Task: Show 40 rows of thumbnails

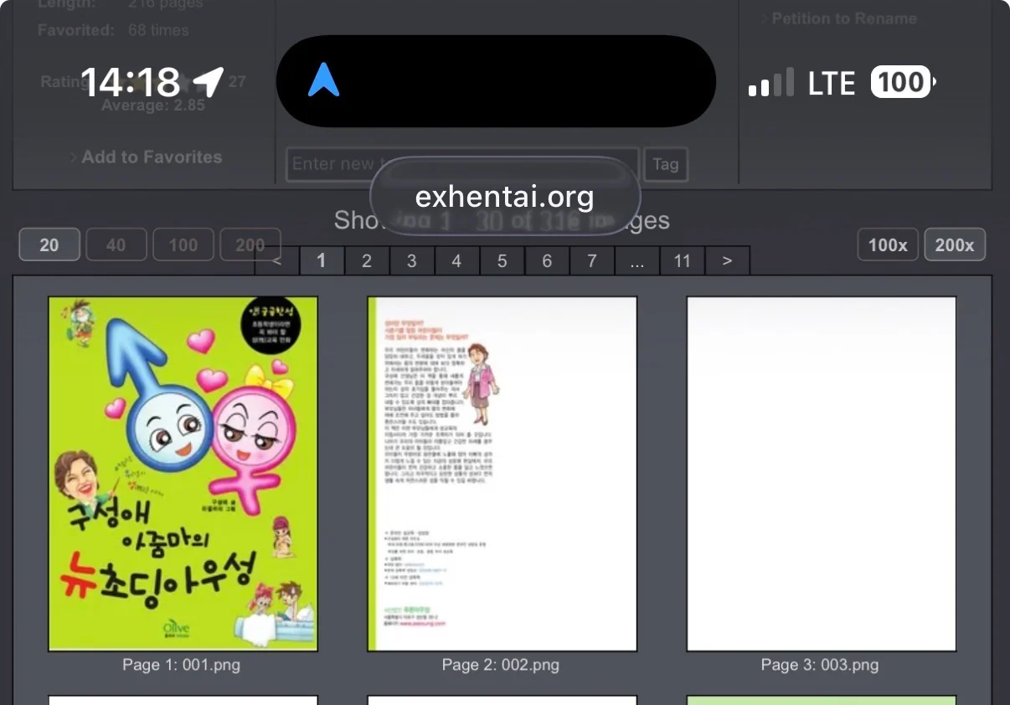Action: 116,244
